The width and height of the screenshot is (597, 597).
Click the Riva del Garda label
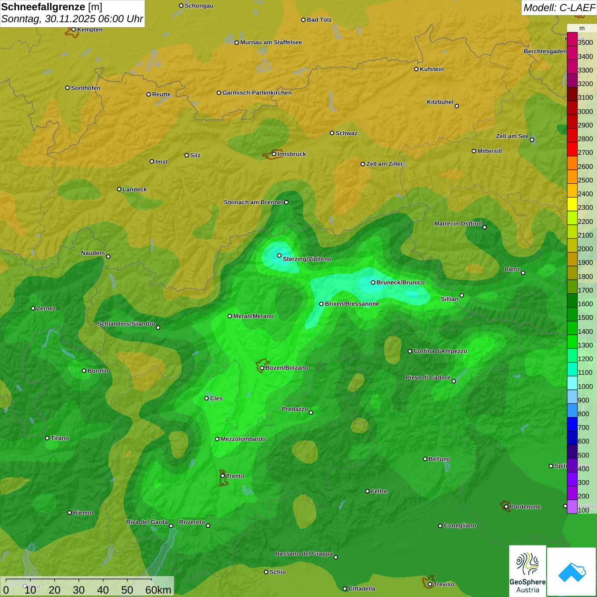(147, 522)
